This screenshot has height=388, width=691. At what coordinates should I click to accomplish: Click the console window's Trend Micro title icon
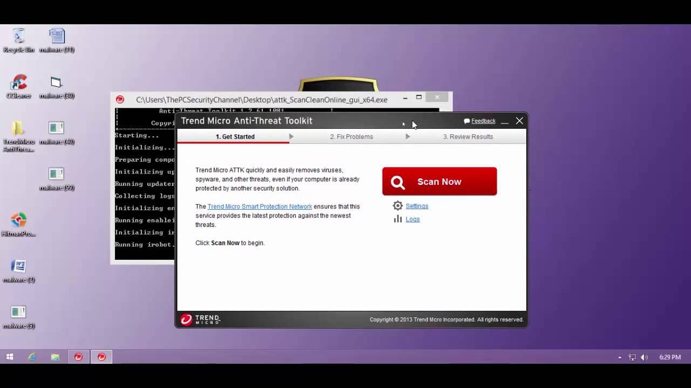pyautogui.click(x=120, y=99)
